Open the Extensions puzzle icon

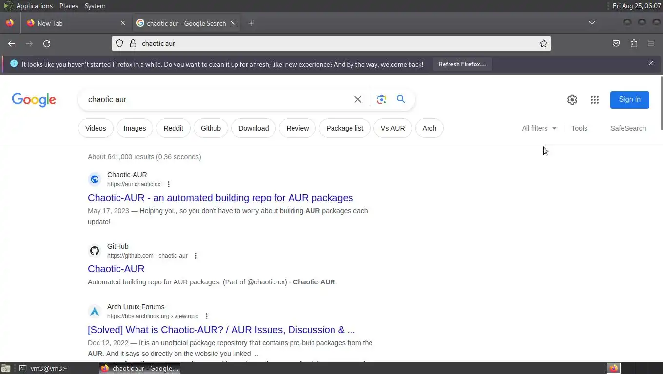click(634, 43)
